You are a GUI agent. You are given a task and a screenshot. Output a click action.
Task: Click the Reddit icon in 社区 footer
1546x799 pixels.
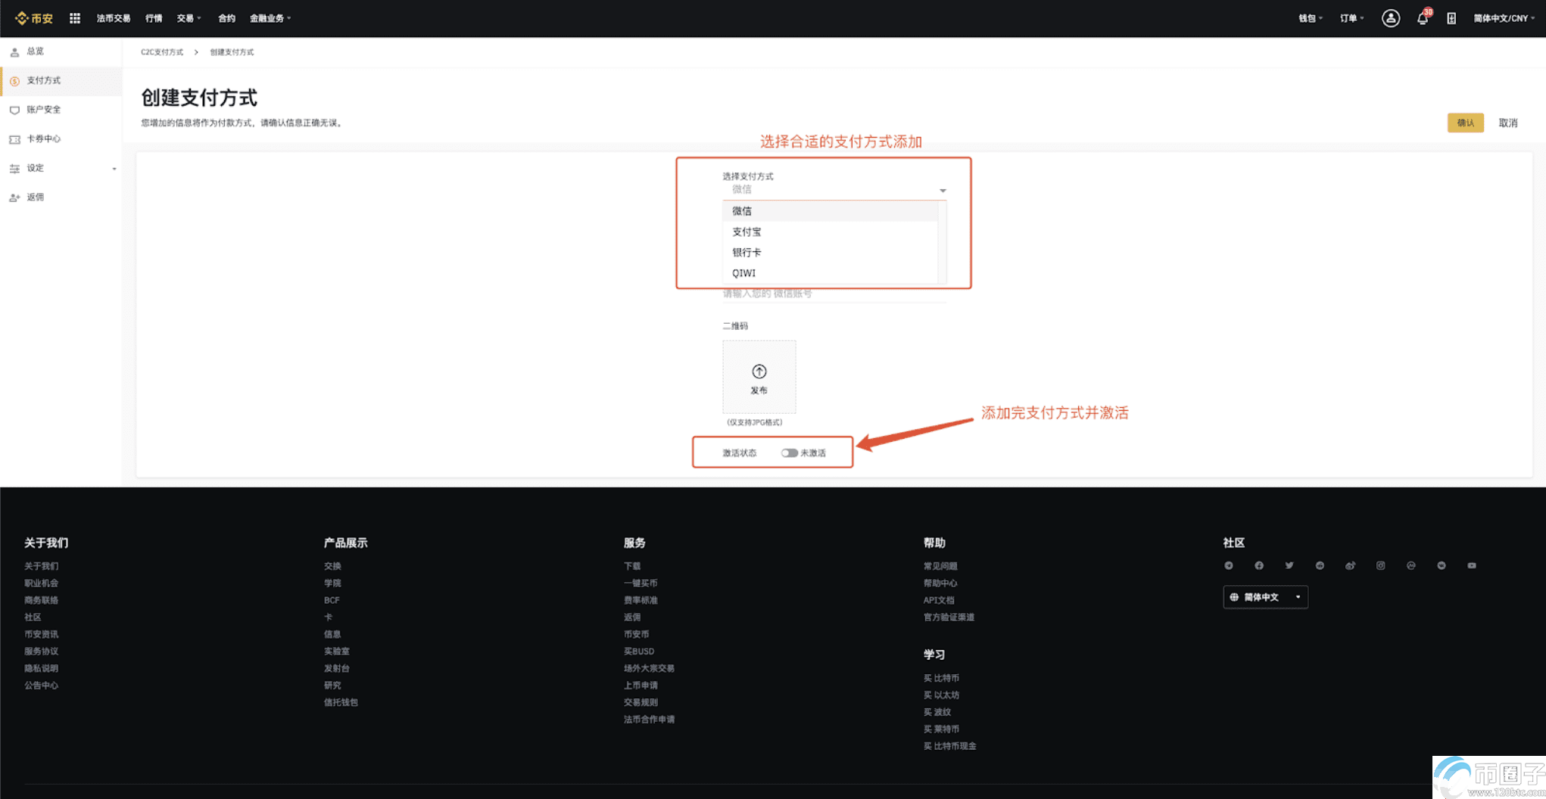[1320, 566]
